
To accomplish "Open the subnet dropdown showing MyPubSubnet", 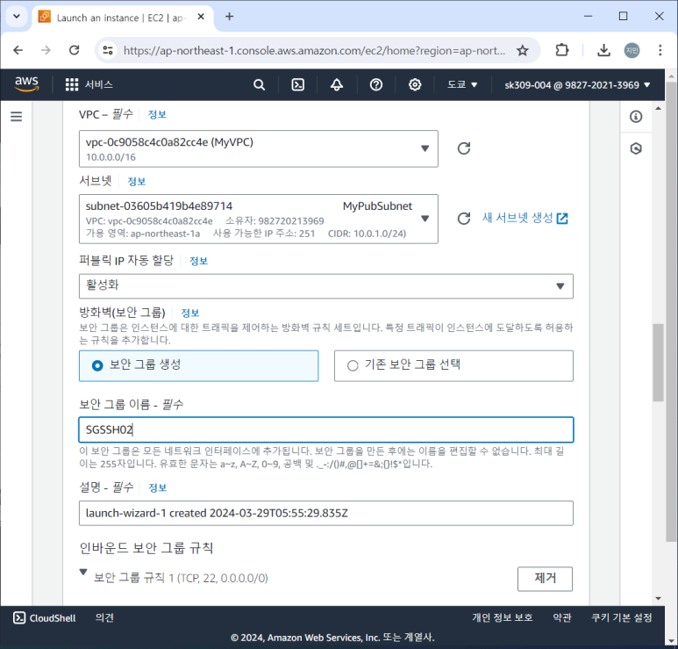I will tap(258, 219).
